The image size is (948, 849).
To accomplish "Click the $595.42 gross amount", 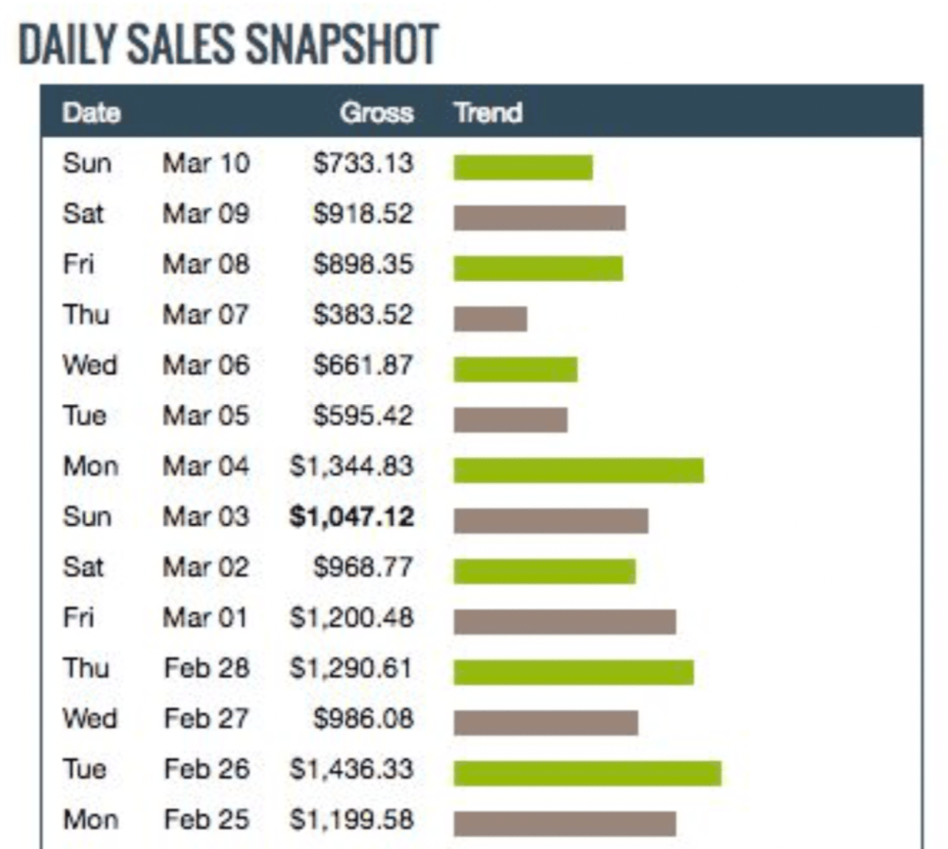I will [363, 416].
